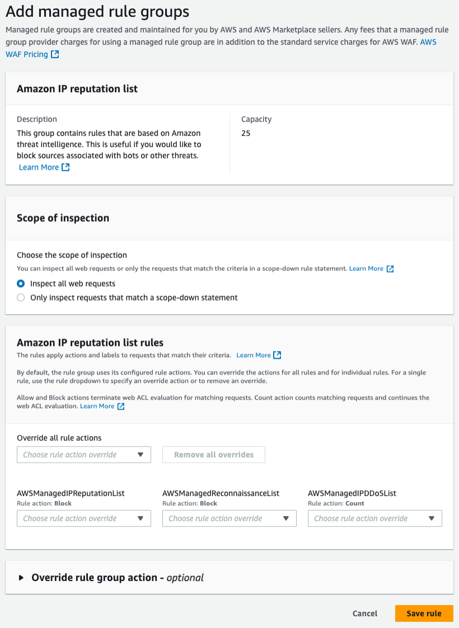The height and width of the screenshot is (628, 459).
Task: Click Remove all overrides button
Action: point(214,454)
